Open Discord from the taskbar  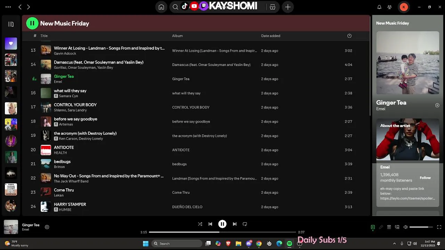[x=249, y=244]
